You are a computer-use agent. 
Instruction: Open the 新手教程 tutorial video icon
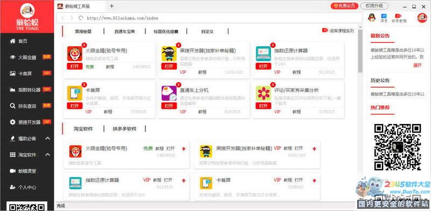coord(399,18)
